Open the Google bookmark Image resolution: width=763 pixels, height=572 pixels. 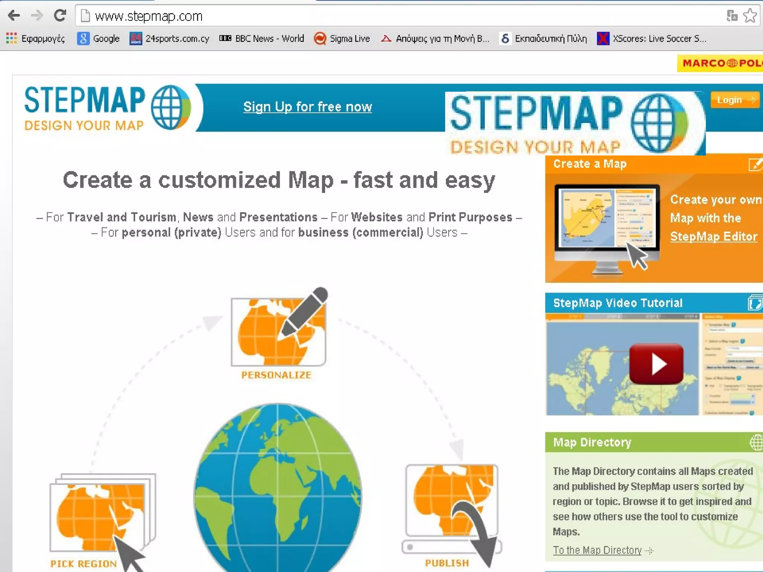[98, 38]
